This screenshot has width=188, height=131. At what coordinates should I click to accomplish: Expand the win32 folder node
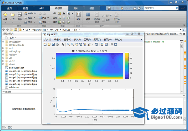click(3, 61)
